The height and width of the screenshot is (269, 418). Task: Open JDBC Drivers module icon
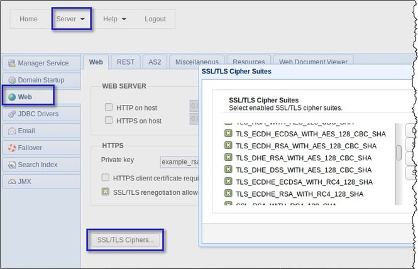point(11,114)
